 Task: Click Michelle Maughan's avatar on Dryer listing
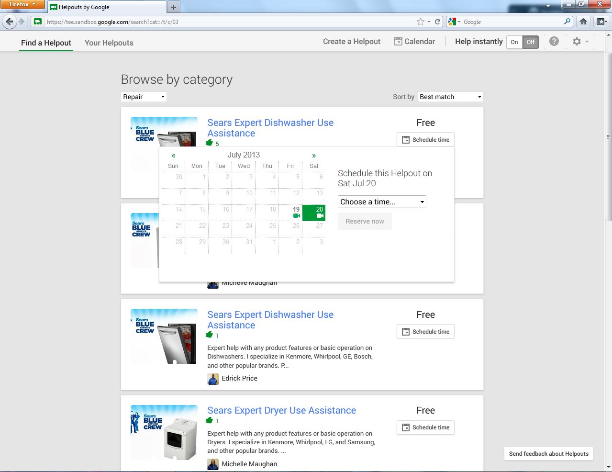coord(213,464)
